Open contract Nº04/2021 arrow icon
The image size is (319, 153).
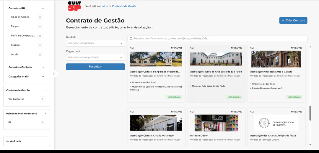tap(133, 97)
